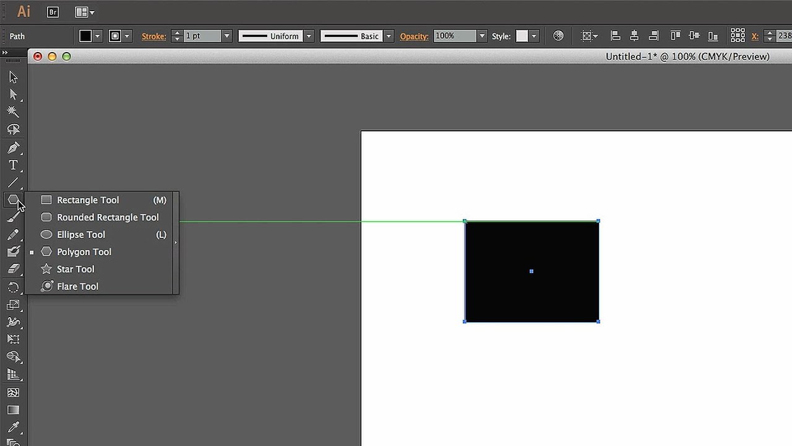Viewport: 792px width, 446px height.
Task: Expand the opacity percentage dropdown
Action: [x=482, y=36]
